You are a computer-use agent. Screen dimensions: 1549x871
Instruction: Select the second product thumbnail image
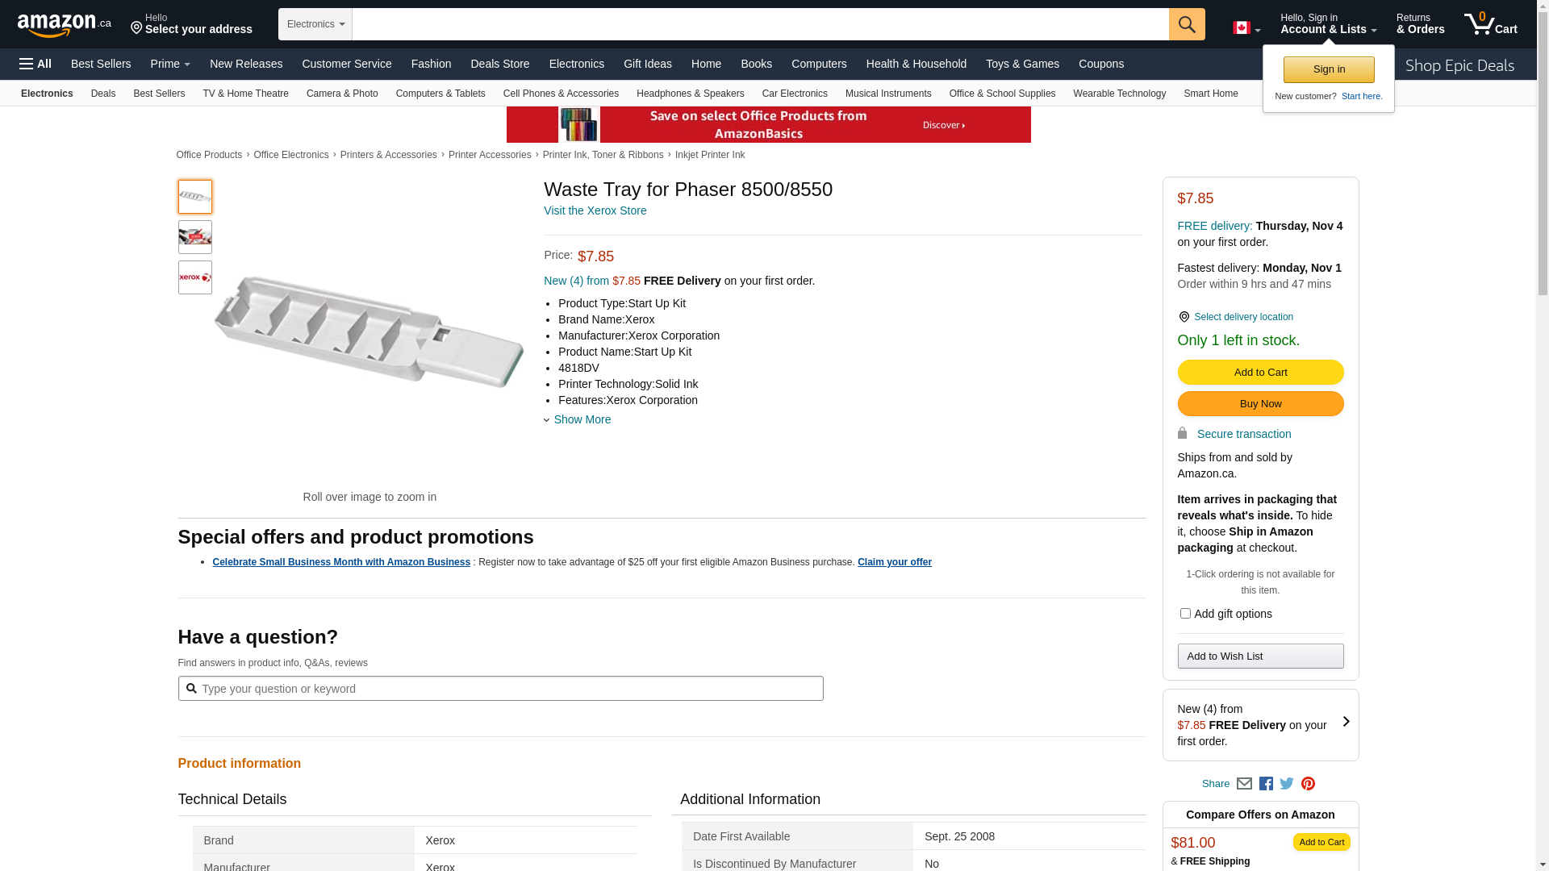coord(195,237)
